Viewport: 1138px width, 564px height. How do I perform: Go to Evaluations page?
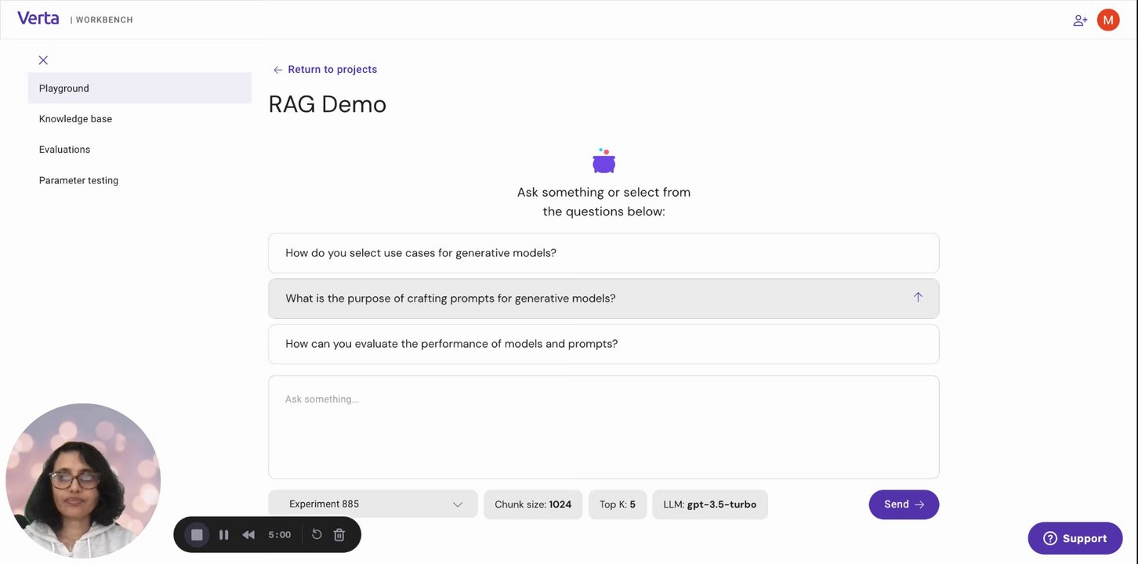click(65, 150)
